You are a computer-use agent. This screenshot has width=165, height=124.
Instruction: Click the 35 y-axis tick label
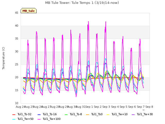[x=16, y=39]
